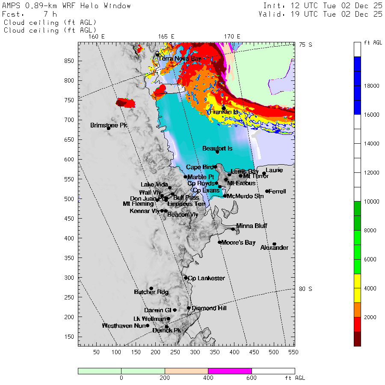Viewport: 385px width, 385px height.
Task: Click the Cp Evans label
Action: (x=206, y=190)
